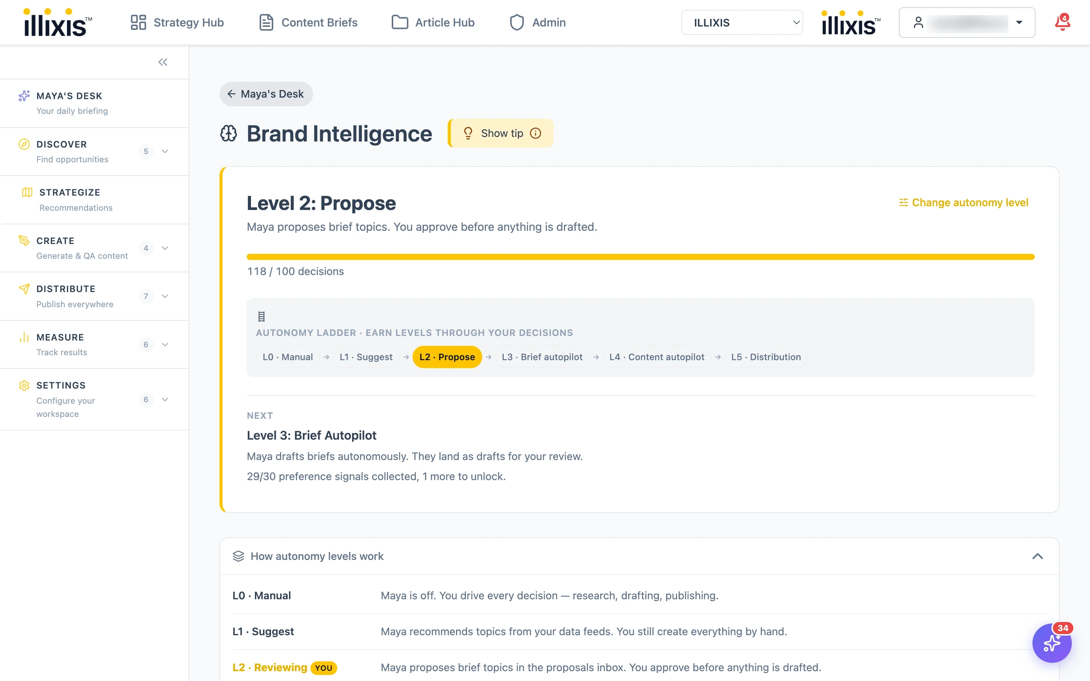
Task: Open the Admin section
Action: click(x=537, y=23)
